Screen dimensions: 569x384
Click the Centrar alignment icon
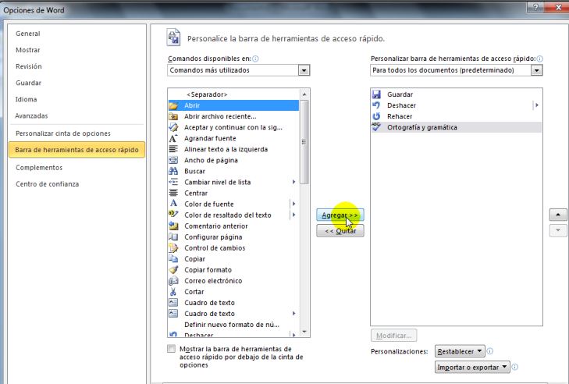[x=173, y=193]
